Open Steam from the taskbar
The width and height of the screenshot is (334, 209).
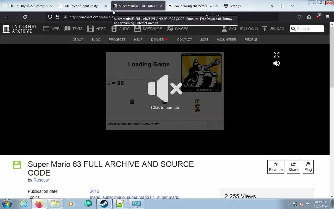coord(104,204)
